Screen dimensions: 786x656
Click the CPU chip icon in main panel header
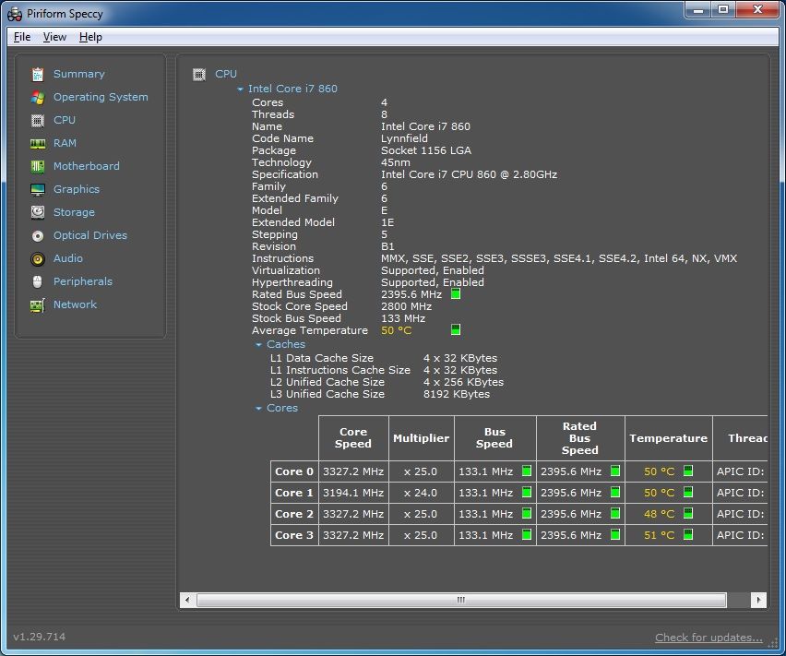[x=199, y=75]
